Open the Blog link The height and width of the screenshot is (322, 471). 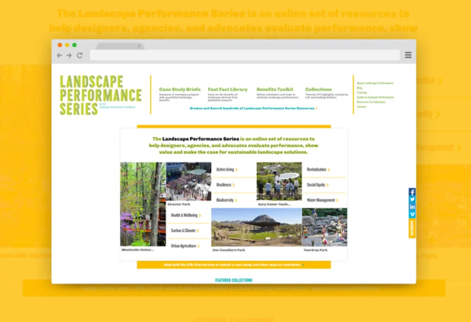click(359, 88)
